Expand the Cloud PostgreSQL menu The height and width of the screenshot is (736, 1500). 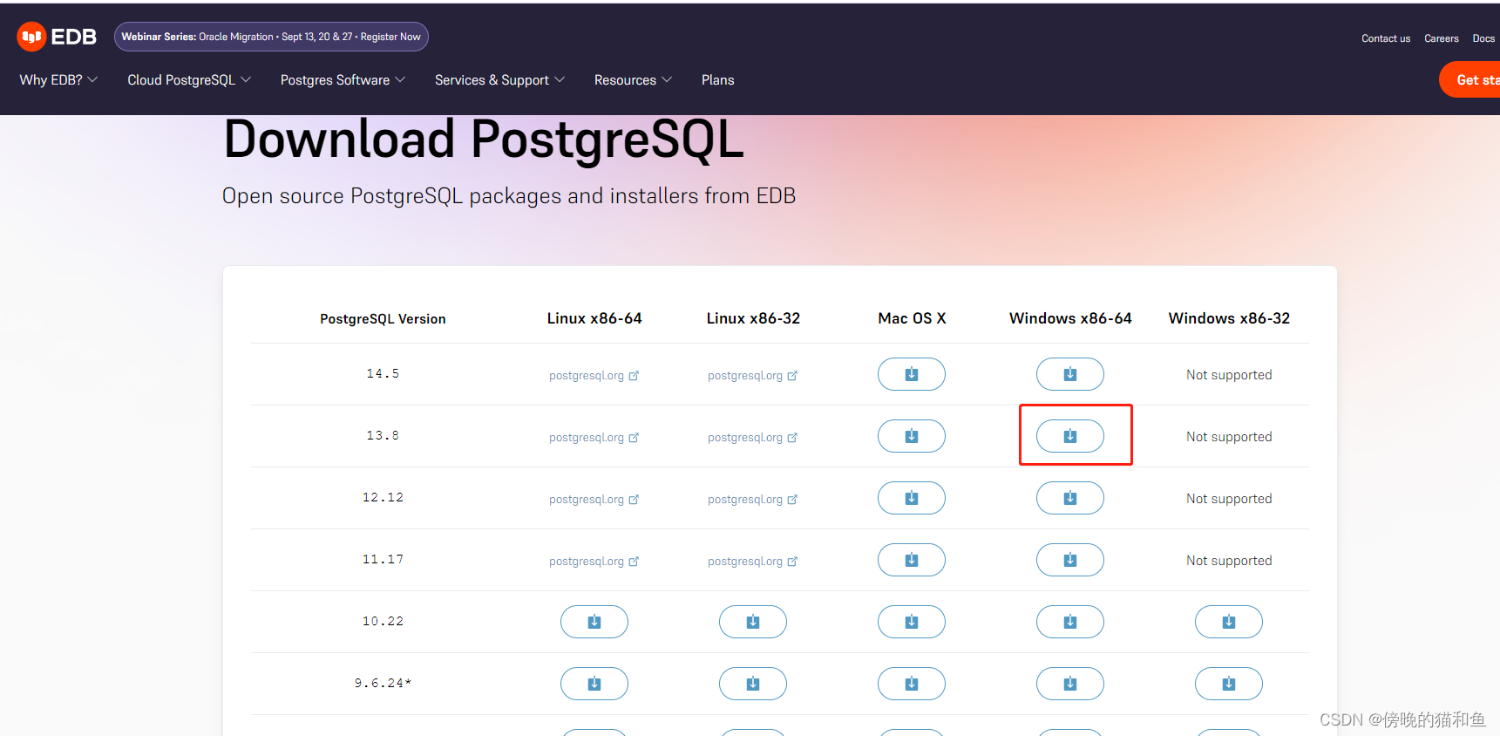(189, 79)
